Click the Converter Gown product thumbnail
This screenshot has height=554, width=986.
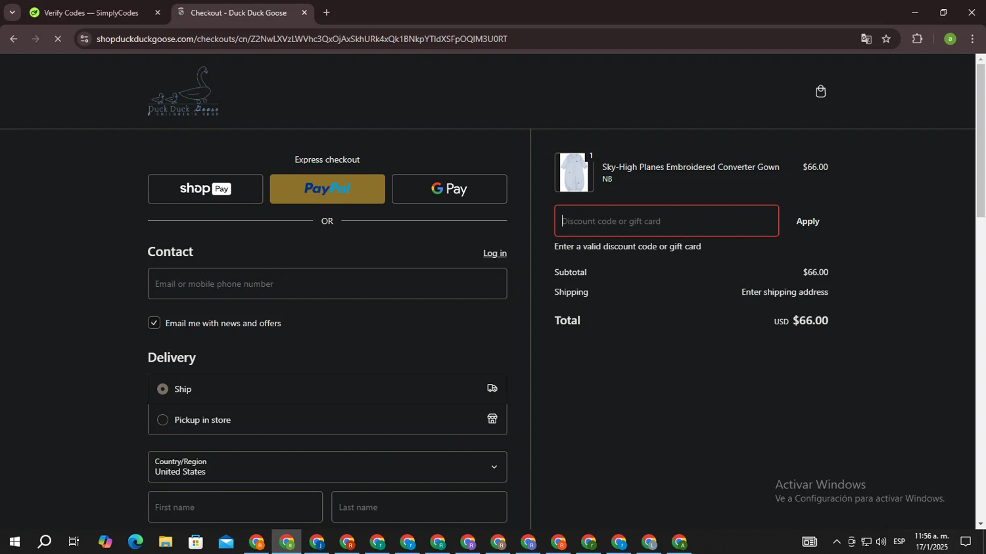coord(574,172)
